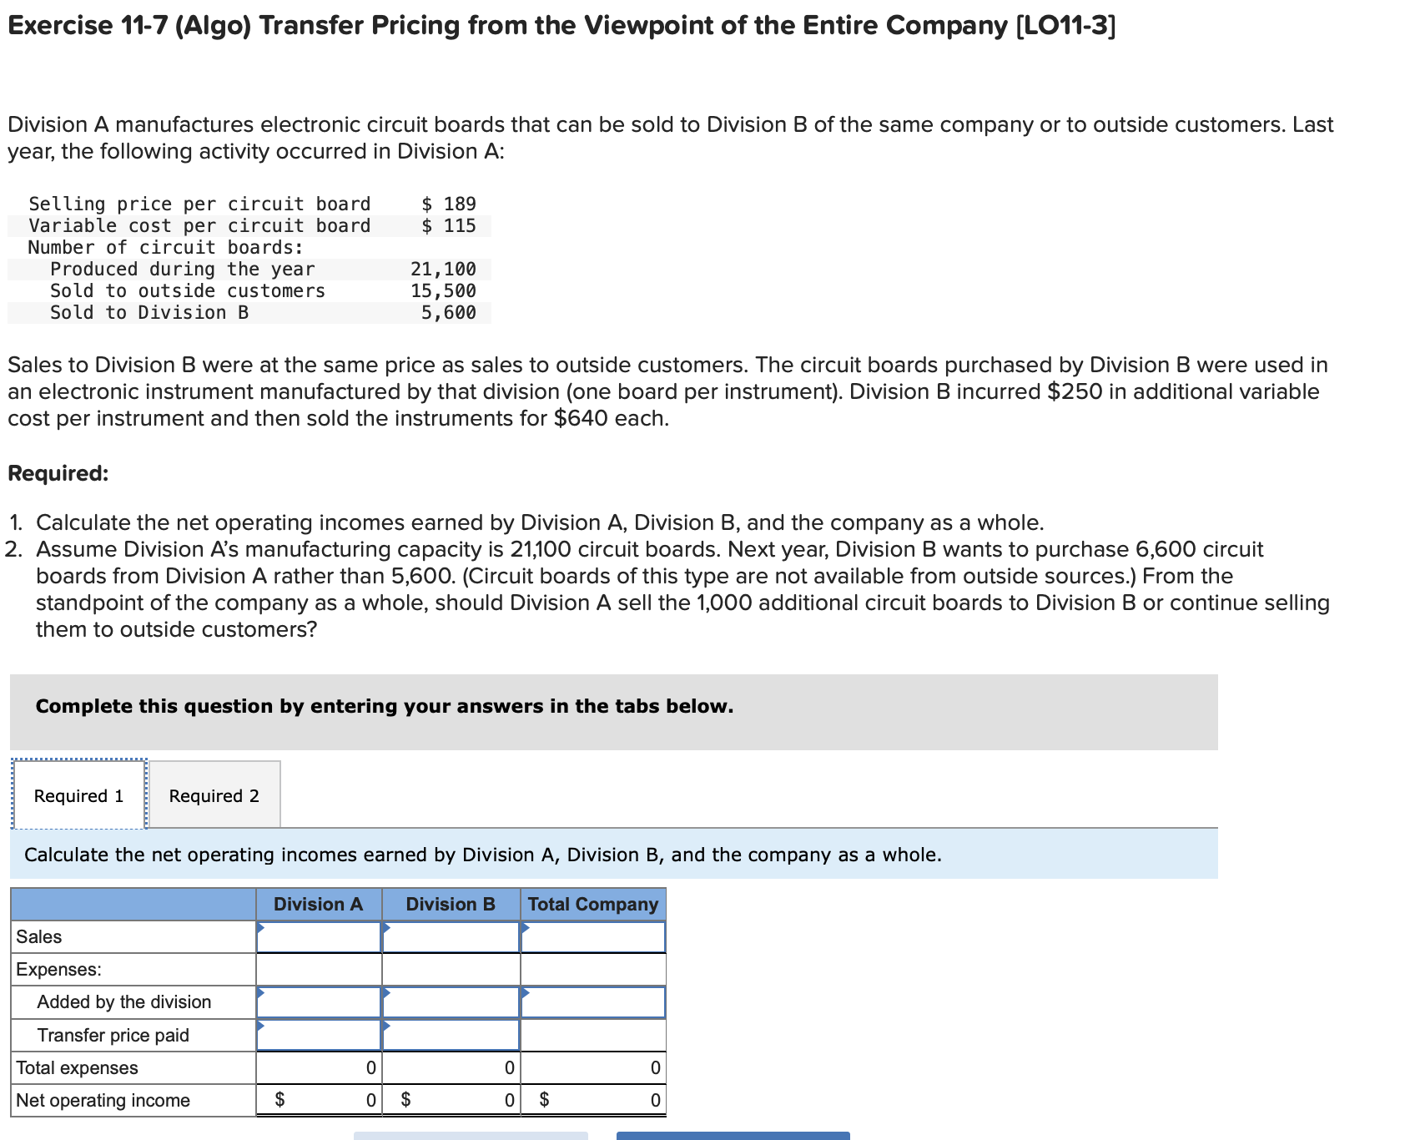Image resolution: width=1410 pixels, height=1140 pixels.
Task: Click the hint triangle in Transfer price paid Division A
Action: 263,1027
